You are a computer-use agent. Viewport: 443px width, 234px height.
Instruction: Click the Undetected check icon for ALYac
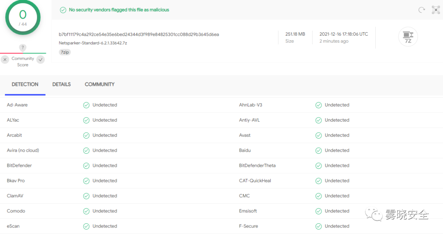(x=86, y=120)
